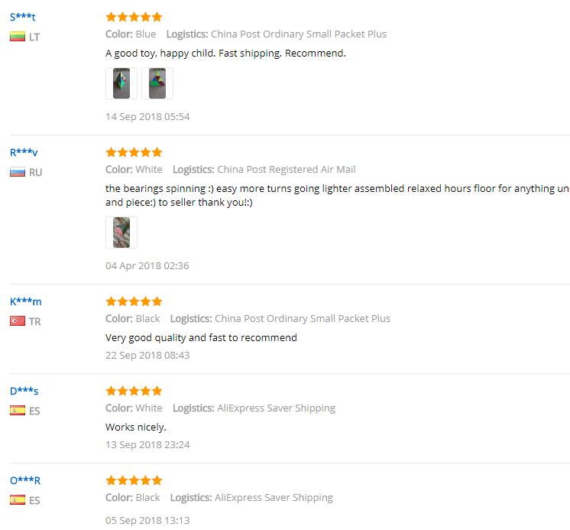
Task: Open the photo thumbnail in R***v's review
Action: tap(121, 232)
